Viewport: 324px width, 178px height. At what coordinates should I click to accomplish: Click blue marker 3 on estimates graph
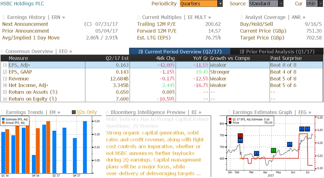[x=290, y=144]
